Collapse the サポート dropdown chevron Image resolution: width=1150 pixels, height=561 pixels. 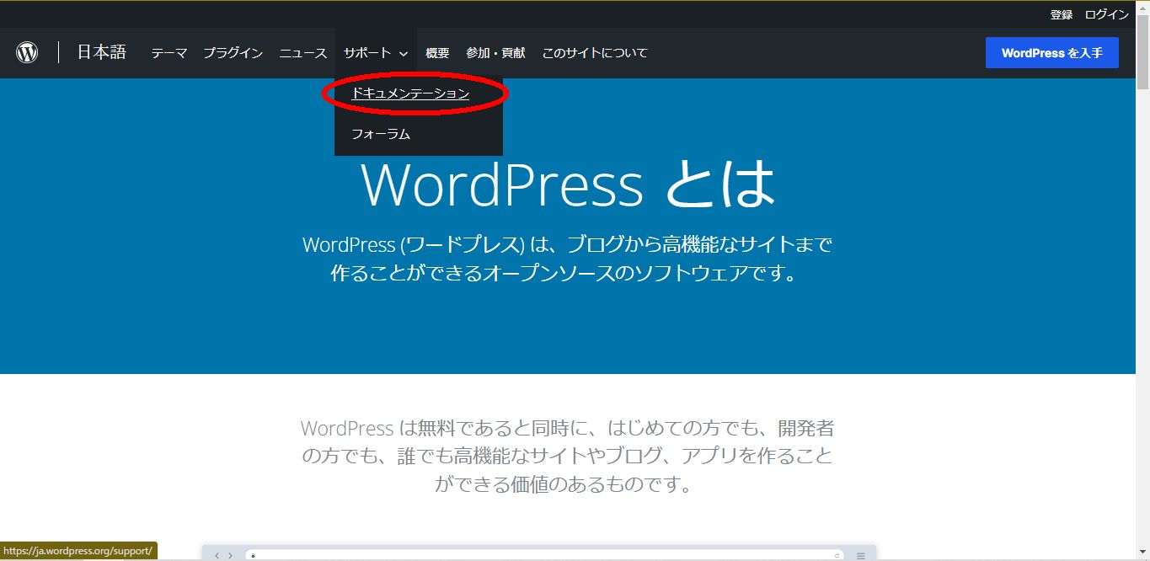tap(404, 54)
